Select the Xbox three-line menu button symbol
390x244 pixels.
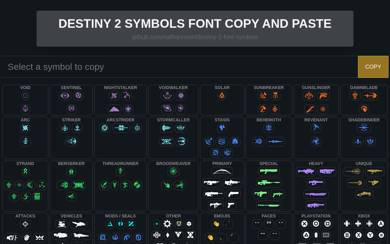pos(381,235)
